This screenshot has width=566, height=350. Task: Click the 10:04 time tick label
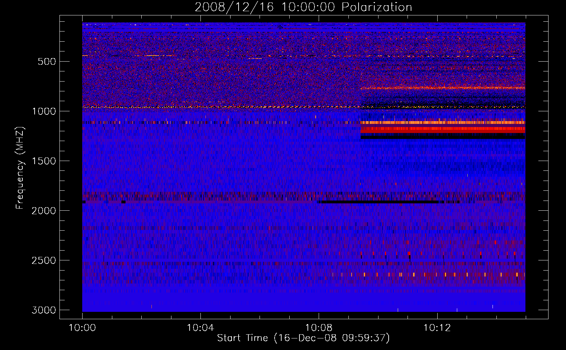200,328
